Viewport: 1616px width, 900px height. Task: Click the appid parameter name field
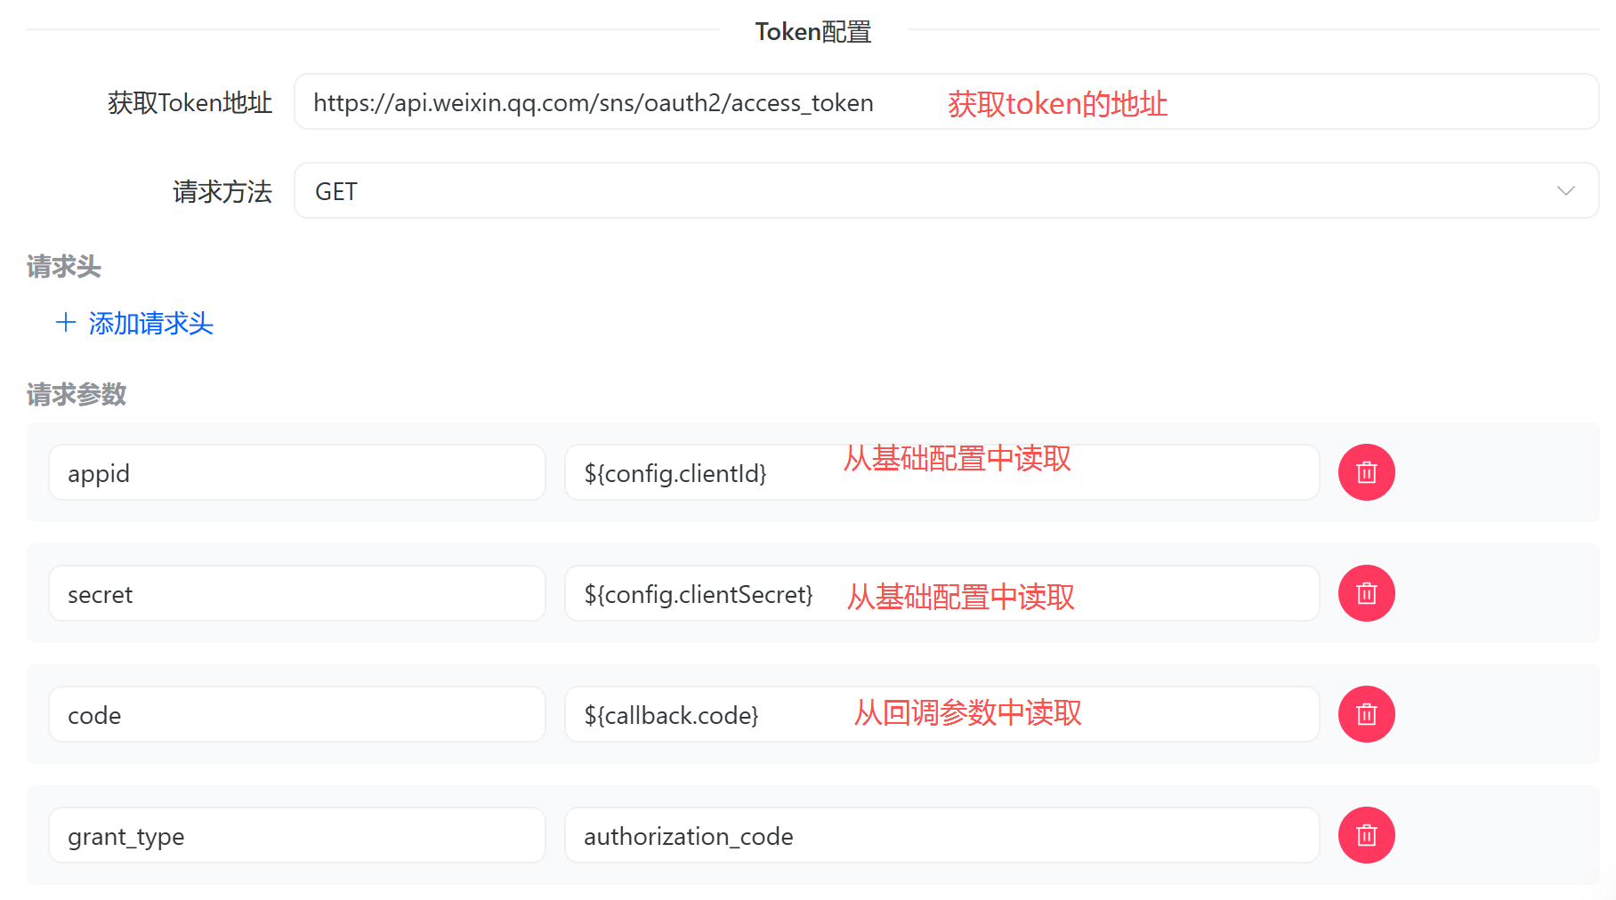point(296,473)
